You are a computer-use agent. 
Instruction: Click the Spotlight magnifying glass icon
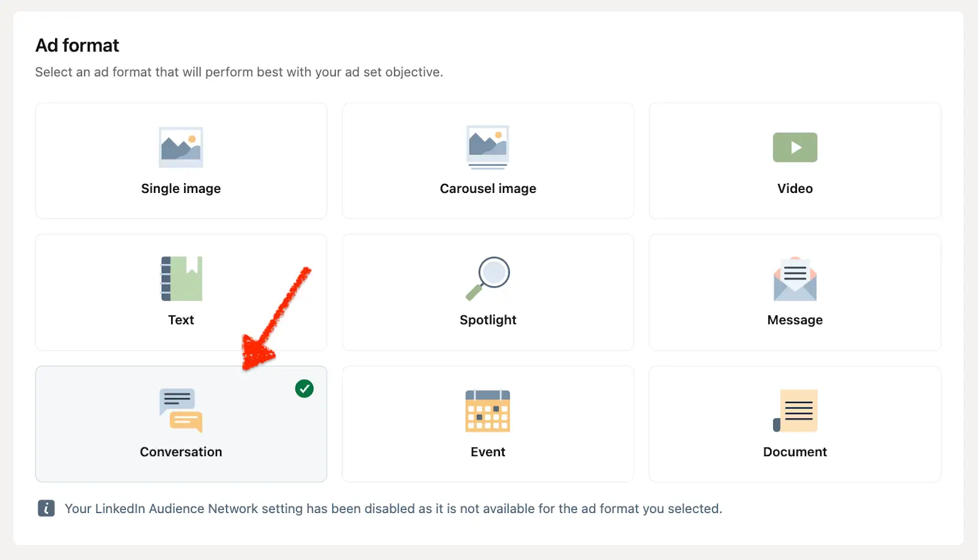(488, 278)
